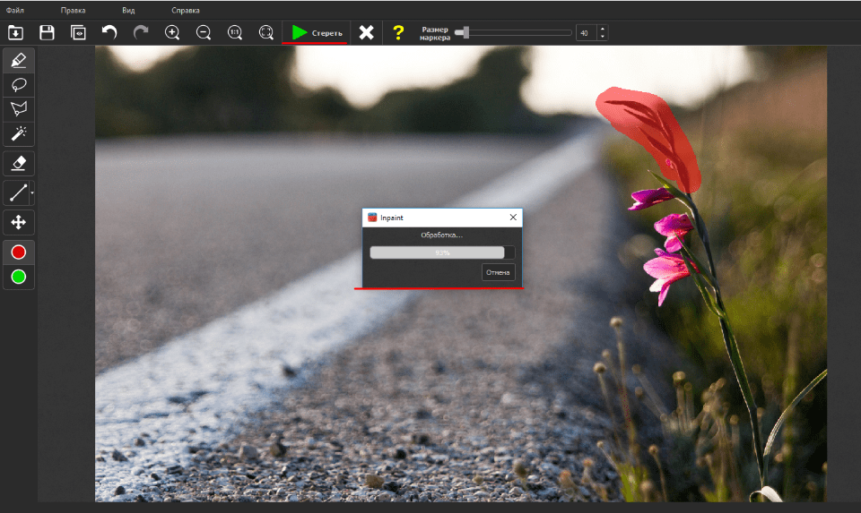Select the guide Line tool

(x=18, y=192)
